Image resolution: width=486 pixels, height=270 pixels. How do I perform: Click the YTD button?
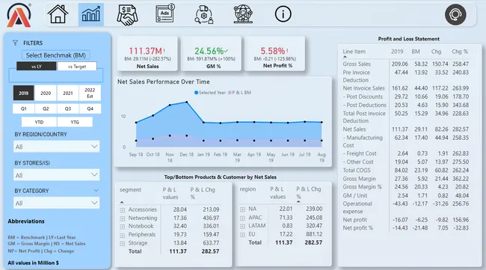(x=39, y=122)
